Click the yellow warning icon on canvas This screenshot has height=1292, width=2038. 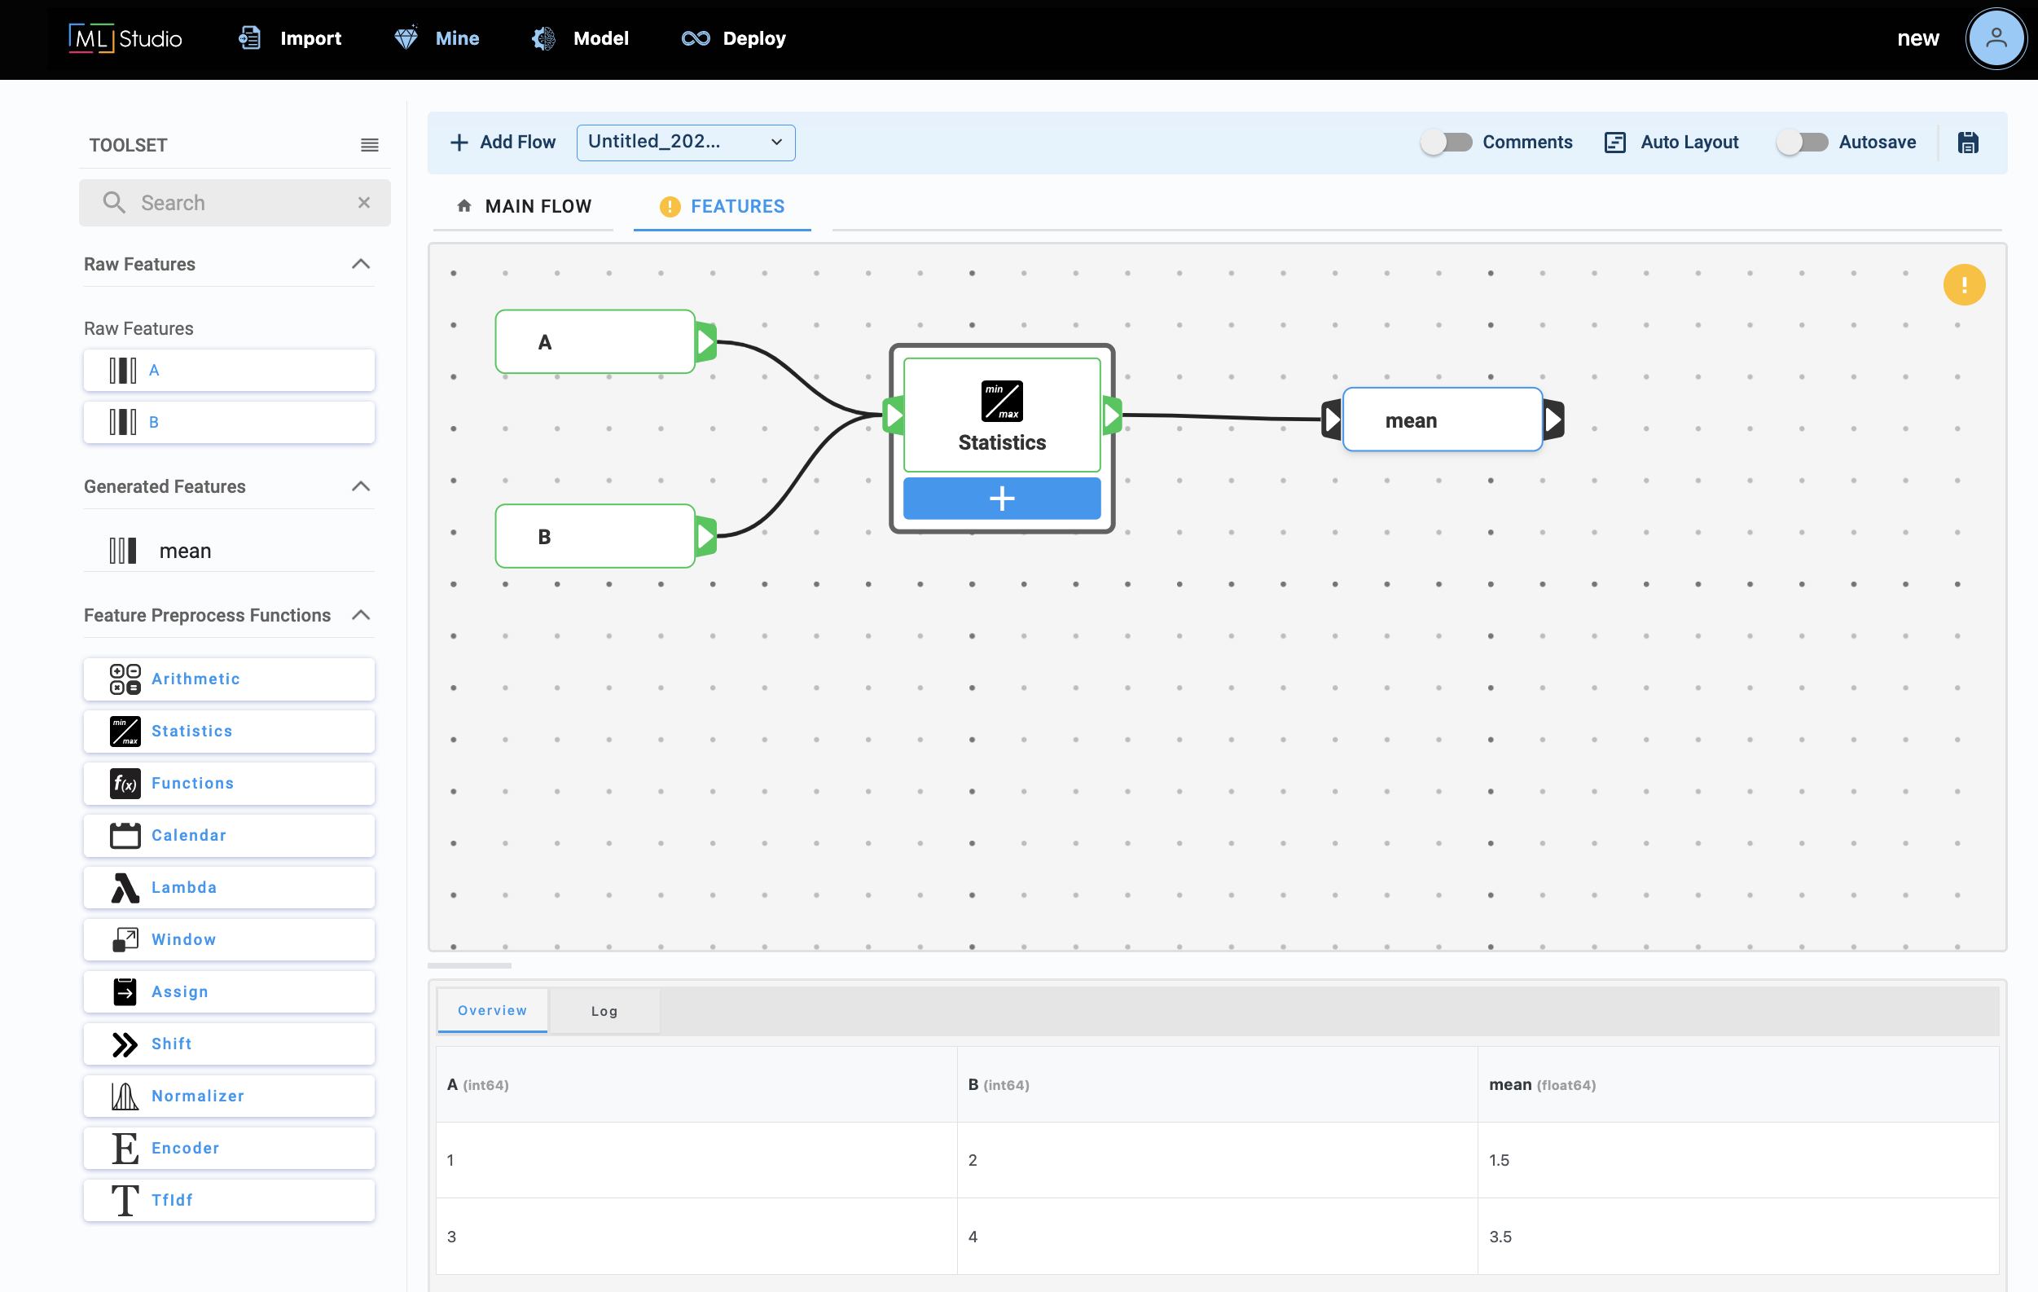(x=1964, y=284)
